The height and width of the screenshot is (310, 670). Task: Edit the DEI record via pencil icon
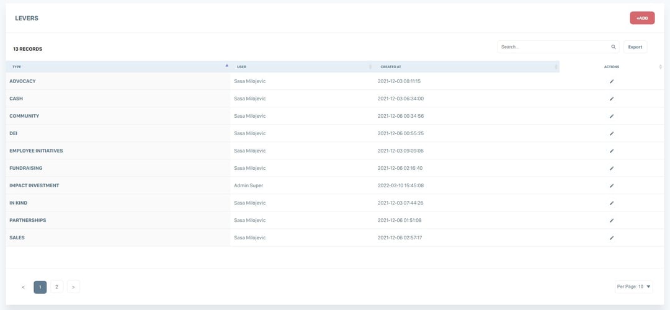click(611, 133)
